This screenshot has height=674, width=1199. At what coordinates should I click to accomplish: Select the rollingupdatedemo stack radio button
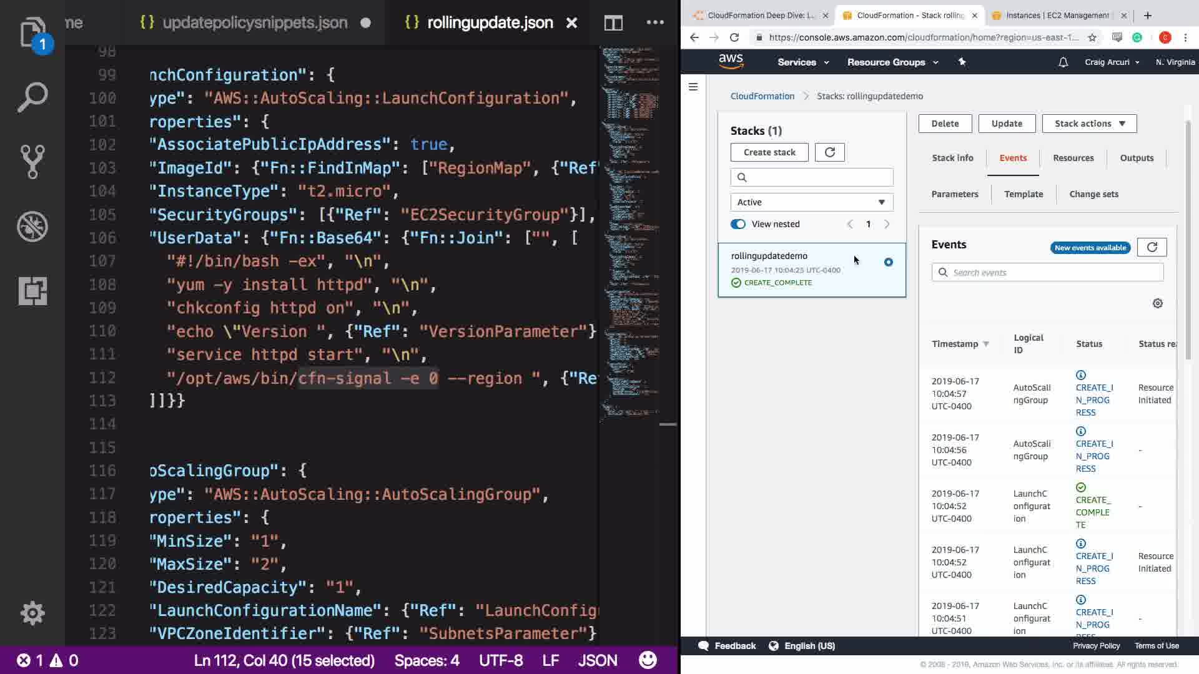888,262
